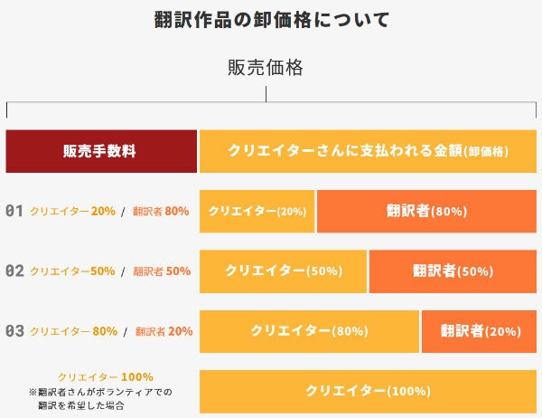Image resolution: width=542 pixels, height=418 pixels.
Task: Click the dark red 販売手数料 block
Action: [x=101, y=151]
